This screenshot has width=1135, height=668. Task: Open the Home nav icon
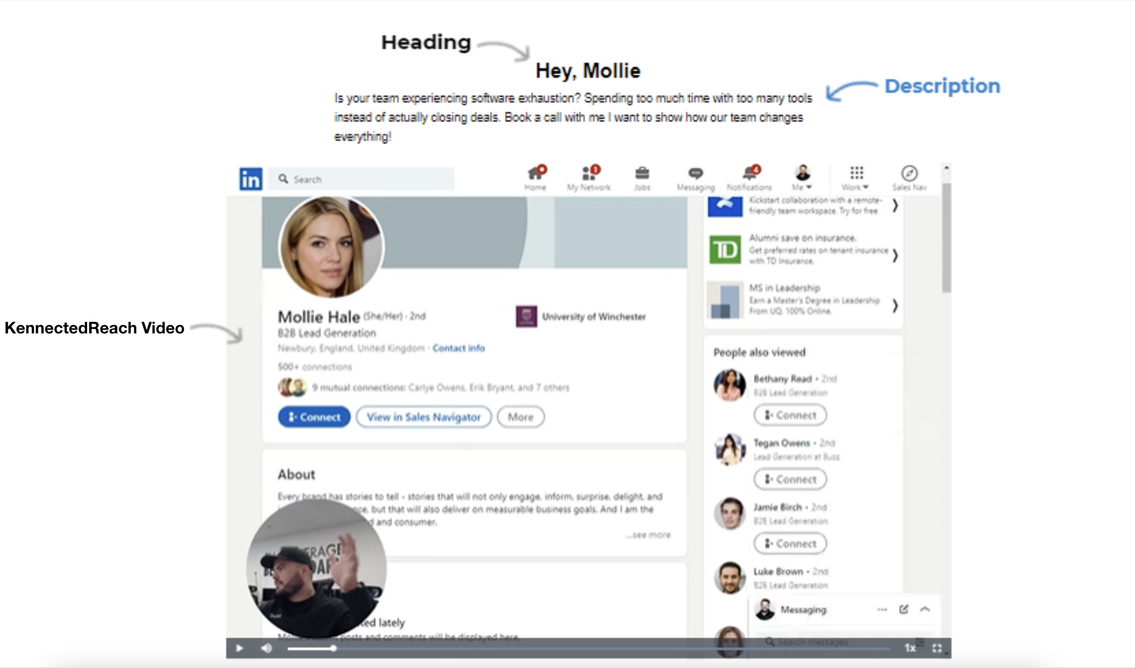tap(535, 178)
